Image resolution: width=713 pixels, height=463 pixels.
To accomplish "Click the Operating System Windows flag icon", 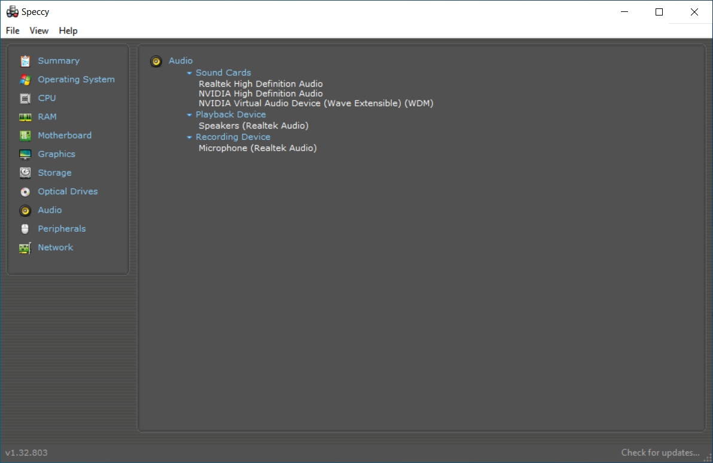I will click(25, 79).
